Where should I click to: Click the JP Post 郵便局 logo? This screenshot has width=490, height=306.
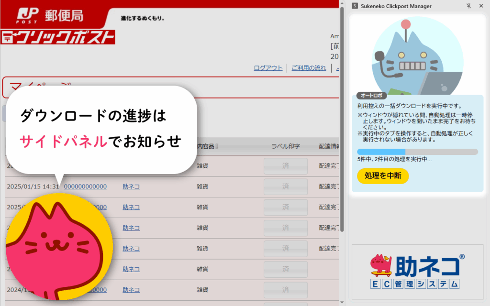(x=50, y=16)
